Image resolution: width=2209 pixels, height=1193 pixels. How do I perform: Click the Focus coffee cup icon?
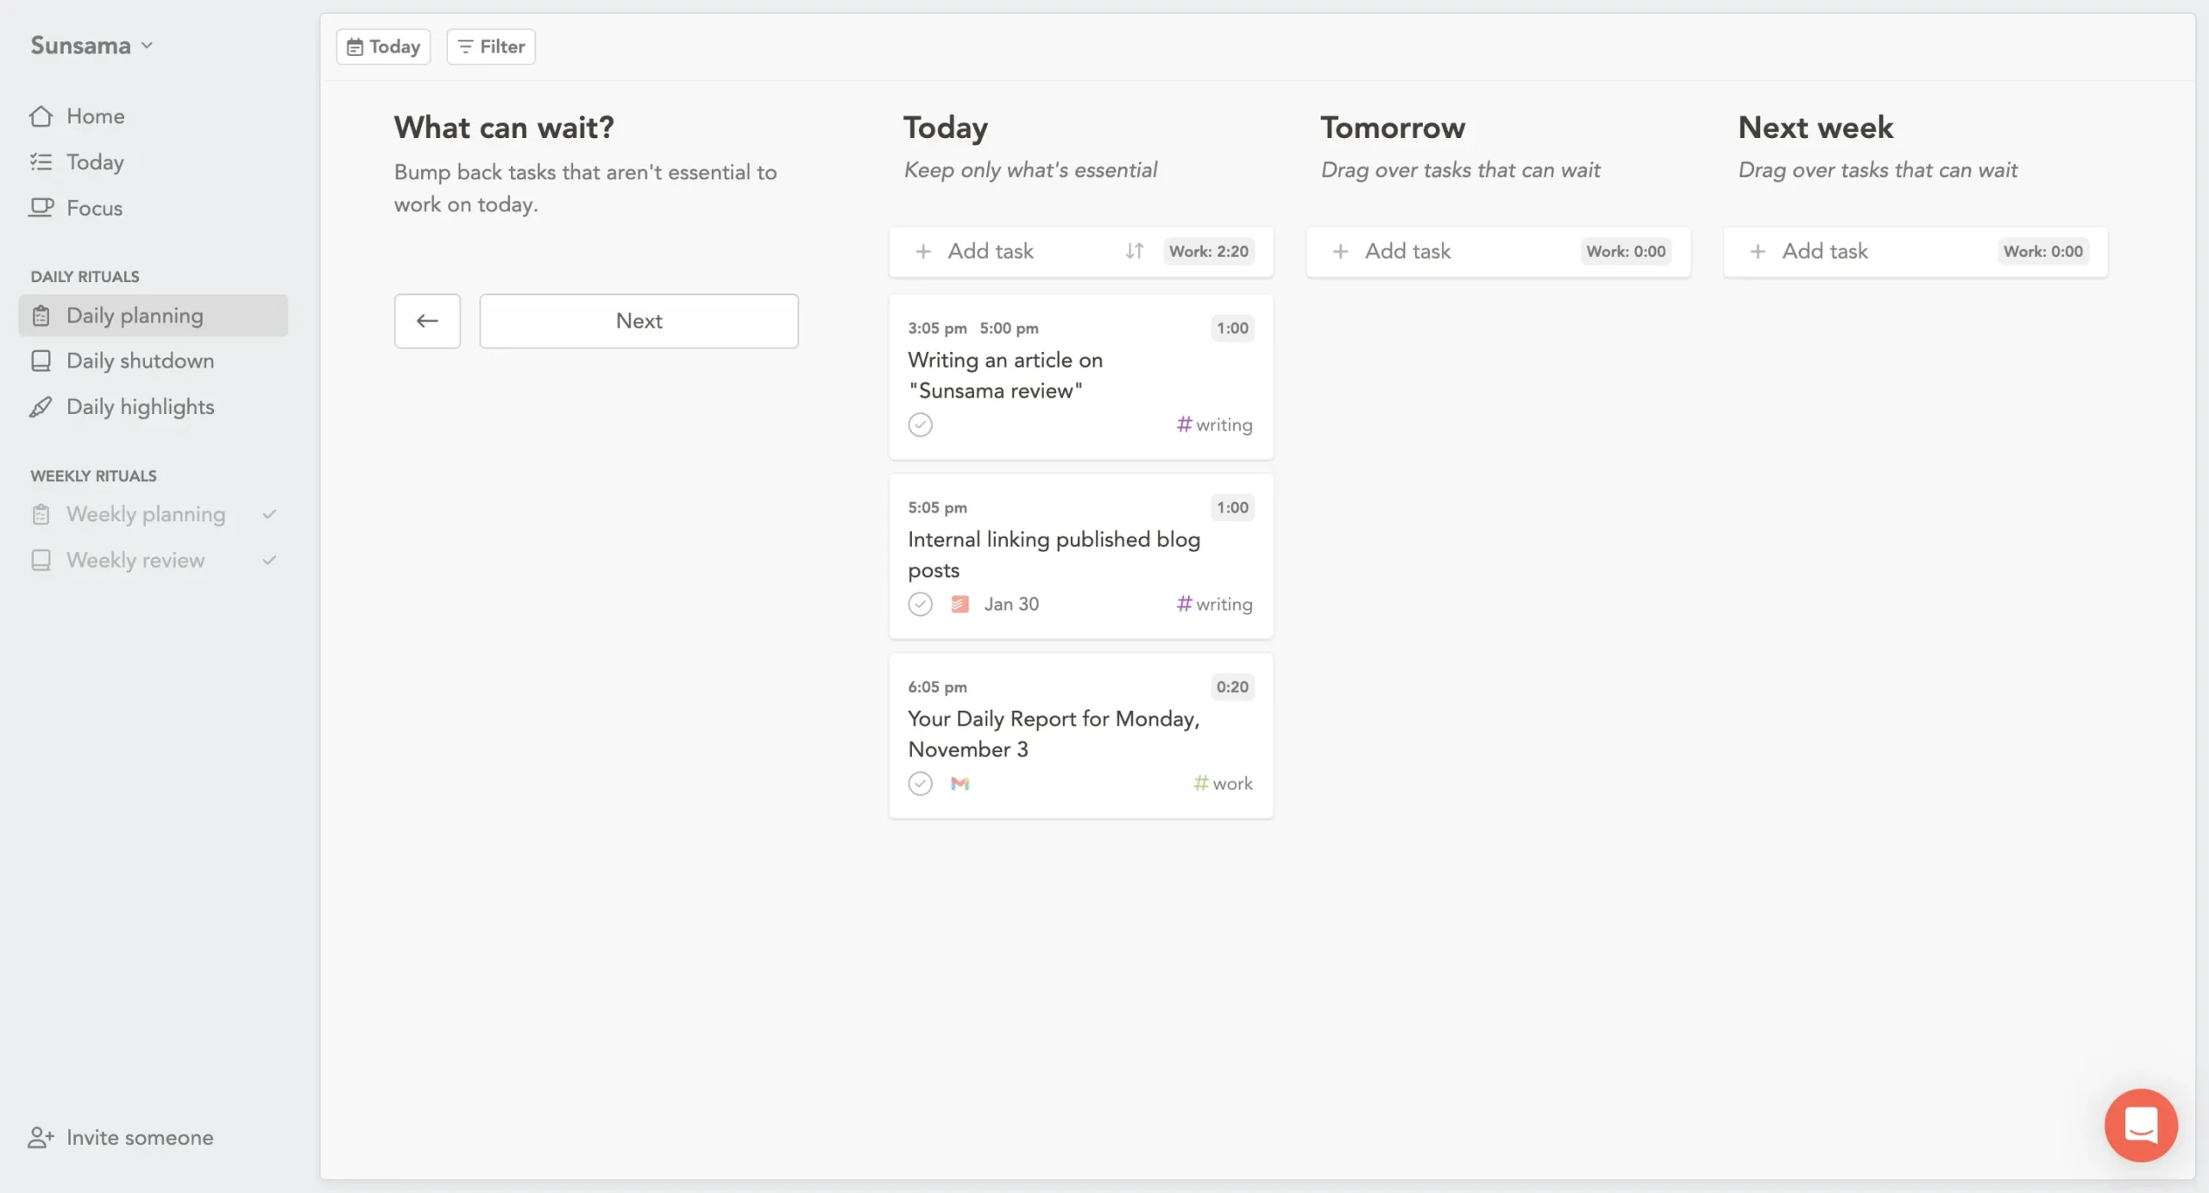(41, 207)
